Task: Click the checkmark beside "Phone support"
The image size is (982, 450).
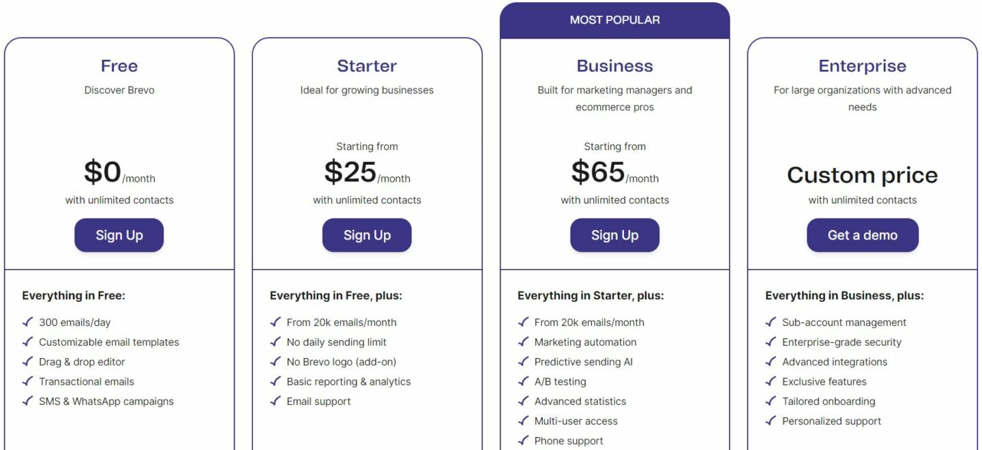Action: [x=524, y=440]
